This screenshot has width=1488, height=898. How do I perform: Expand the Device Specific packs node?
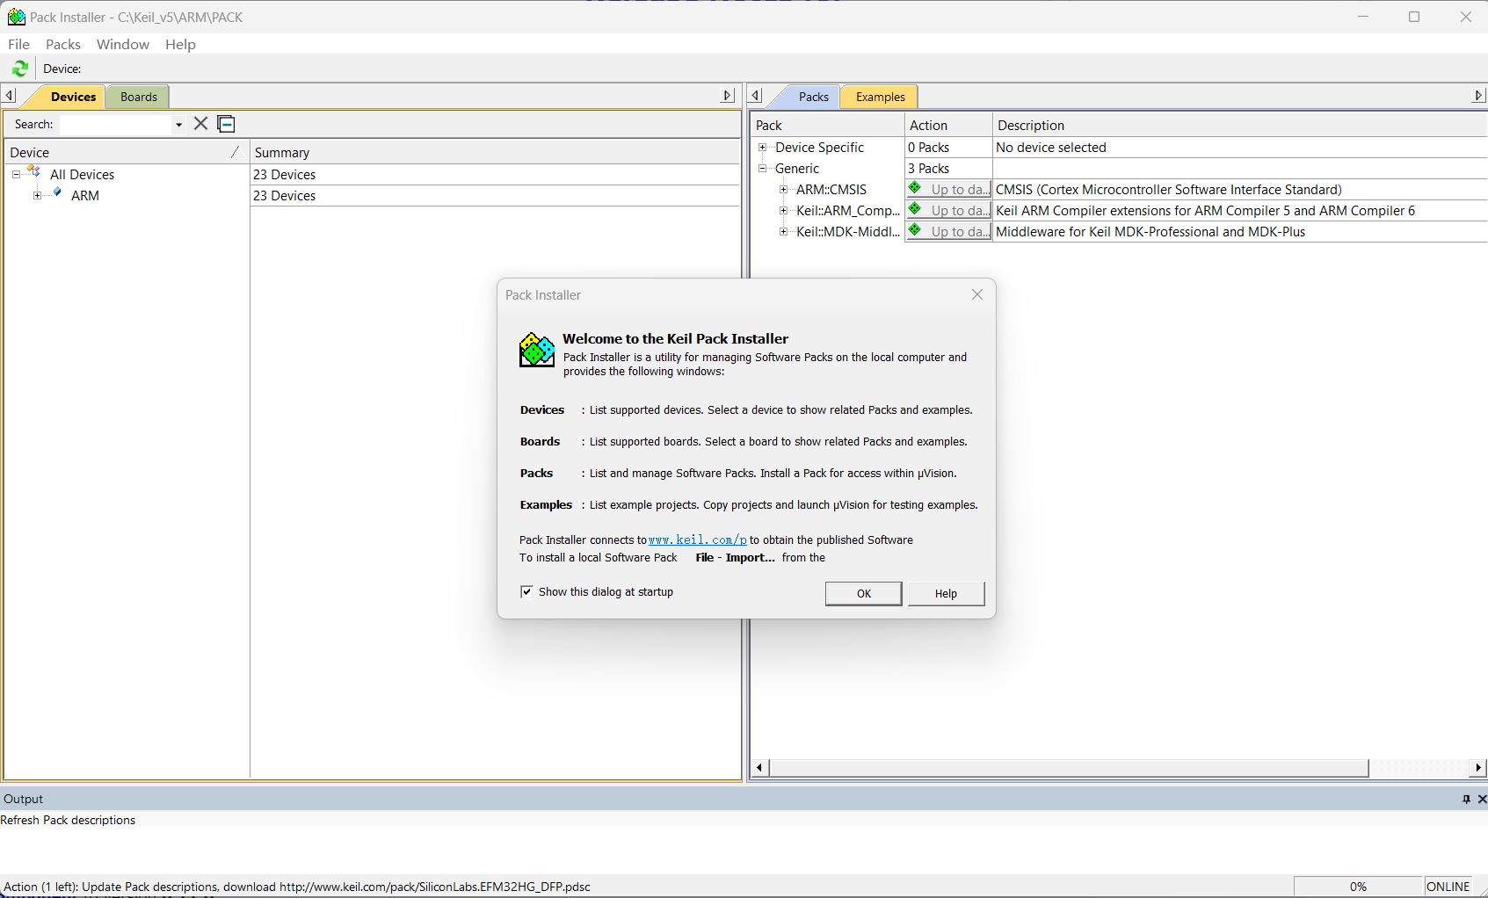(x=763, y=148)
